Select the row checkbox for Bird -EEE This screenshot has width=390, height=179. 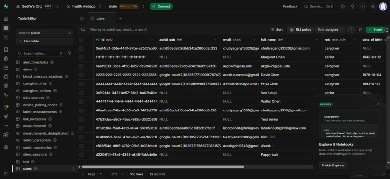pyautogui.click(x=81, y=137)
